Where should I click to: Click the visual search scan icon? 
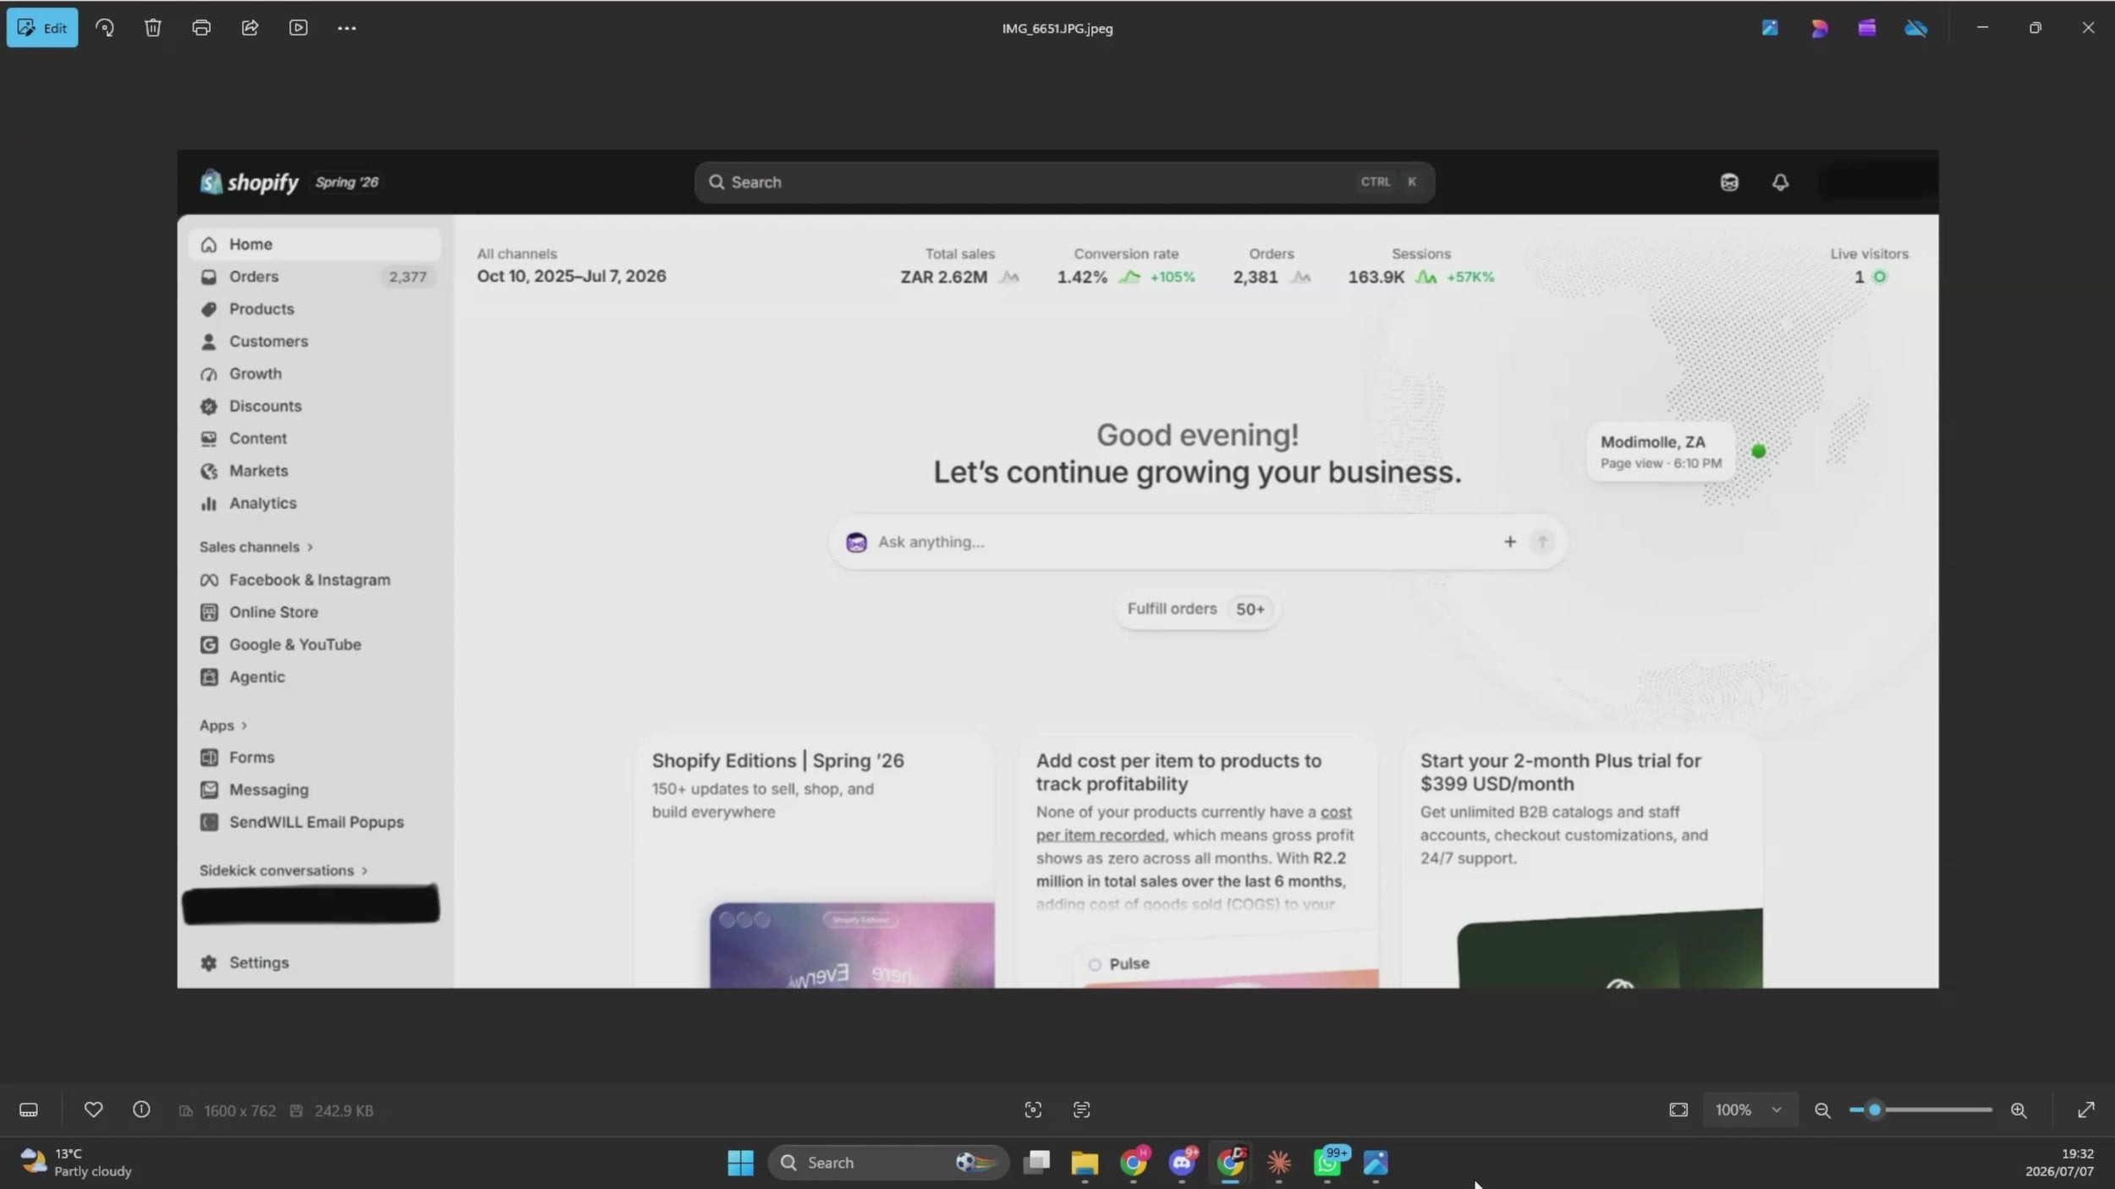click(1033, 1110)
